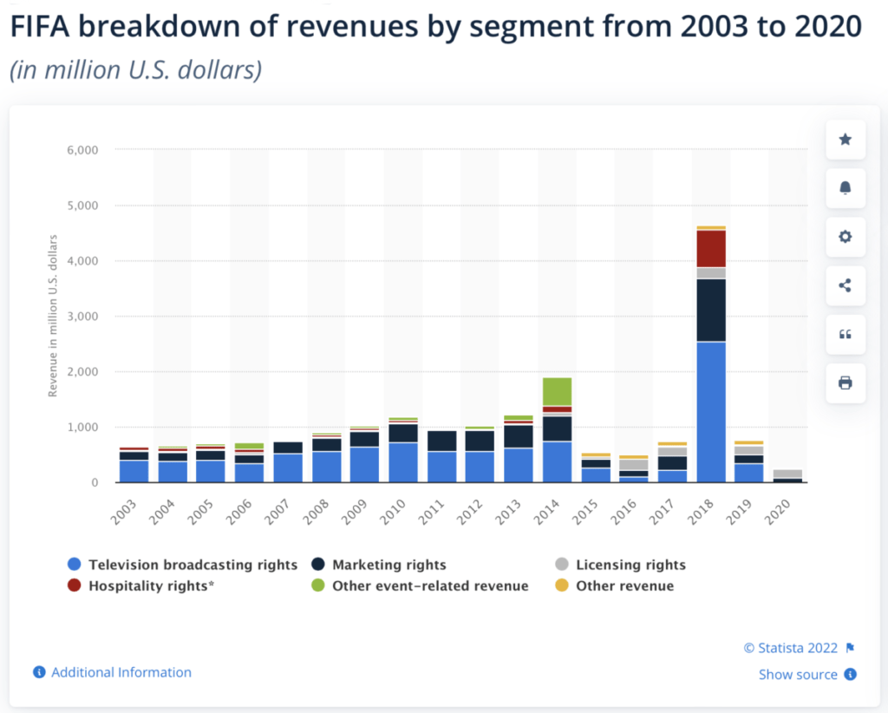Image resolution: width=888 pixels, height=713 pixels.
Task: Click the 2020 x-axis year label
Action: [778, 512]
